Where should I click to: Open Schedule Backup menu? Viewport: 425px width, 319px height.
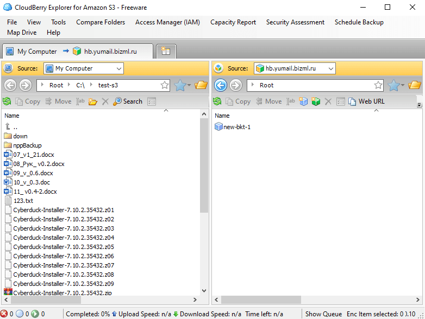[x=359, y=22]
